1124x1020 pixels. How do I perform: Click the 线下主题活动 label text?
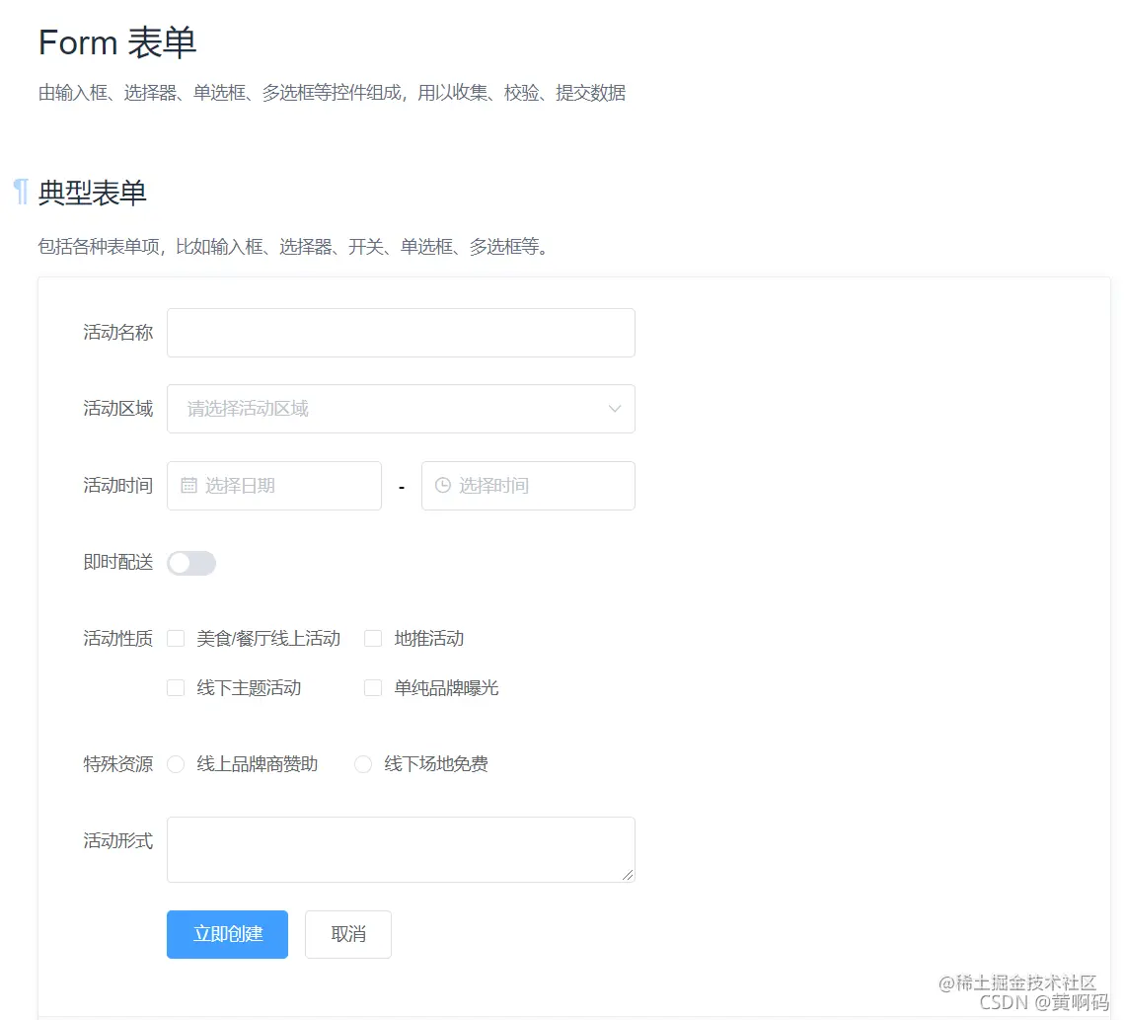point(249,688)
